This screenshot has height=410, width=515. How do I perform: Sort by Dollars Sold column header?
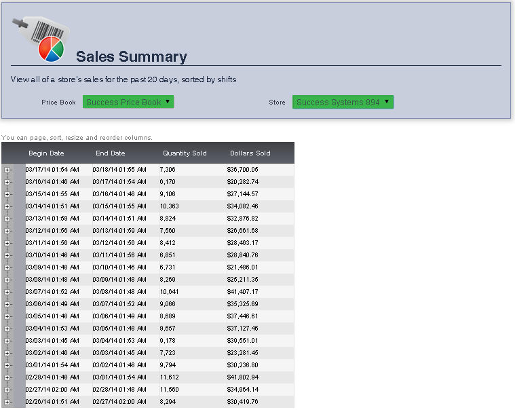point(250,153)
